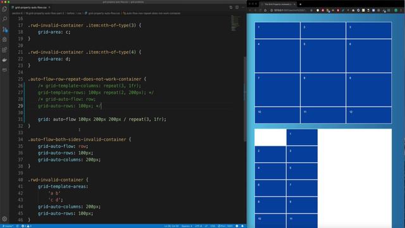The width and height of the screenshot is (405, 228).
Task: Click grid item 12 in top browser grid
Action: [368, 115]
